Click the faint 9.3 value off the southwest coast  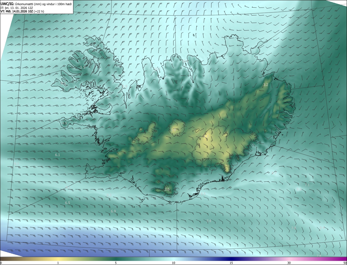(x=109, y=195)
